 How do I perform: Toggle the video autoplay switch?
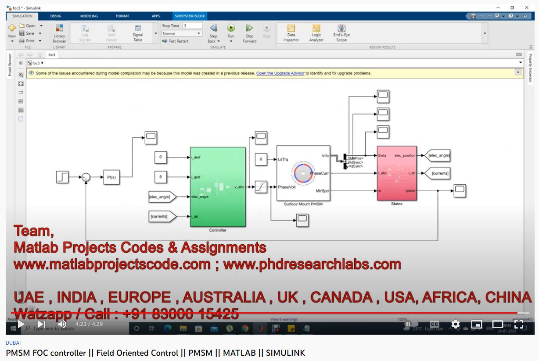pos(412,324)
